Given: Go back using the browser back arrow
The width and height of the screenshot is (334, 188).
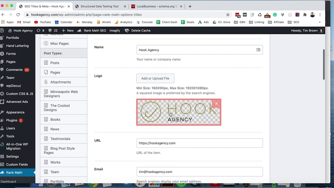Looking at the screenshot, I should 3,15.
